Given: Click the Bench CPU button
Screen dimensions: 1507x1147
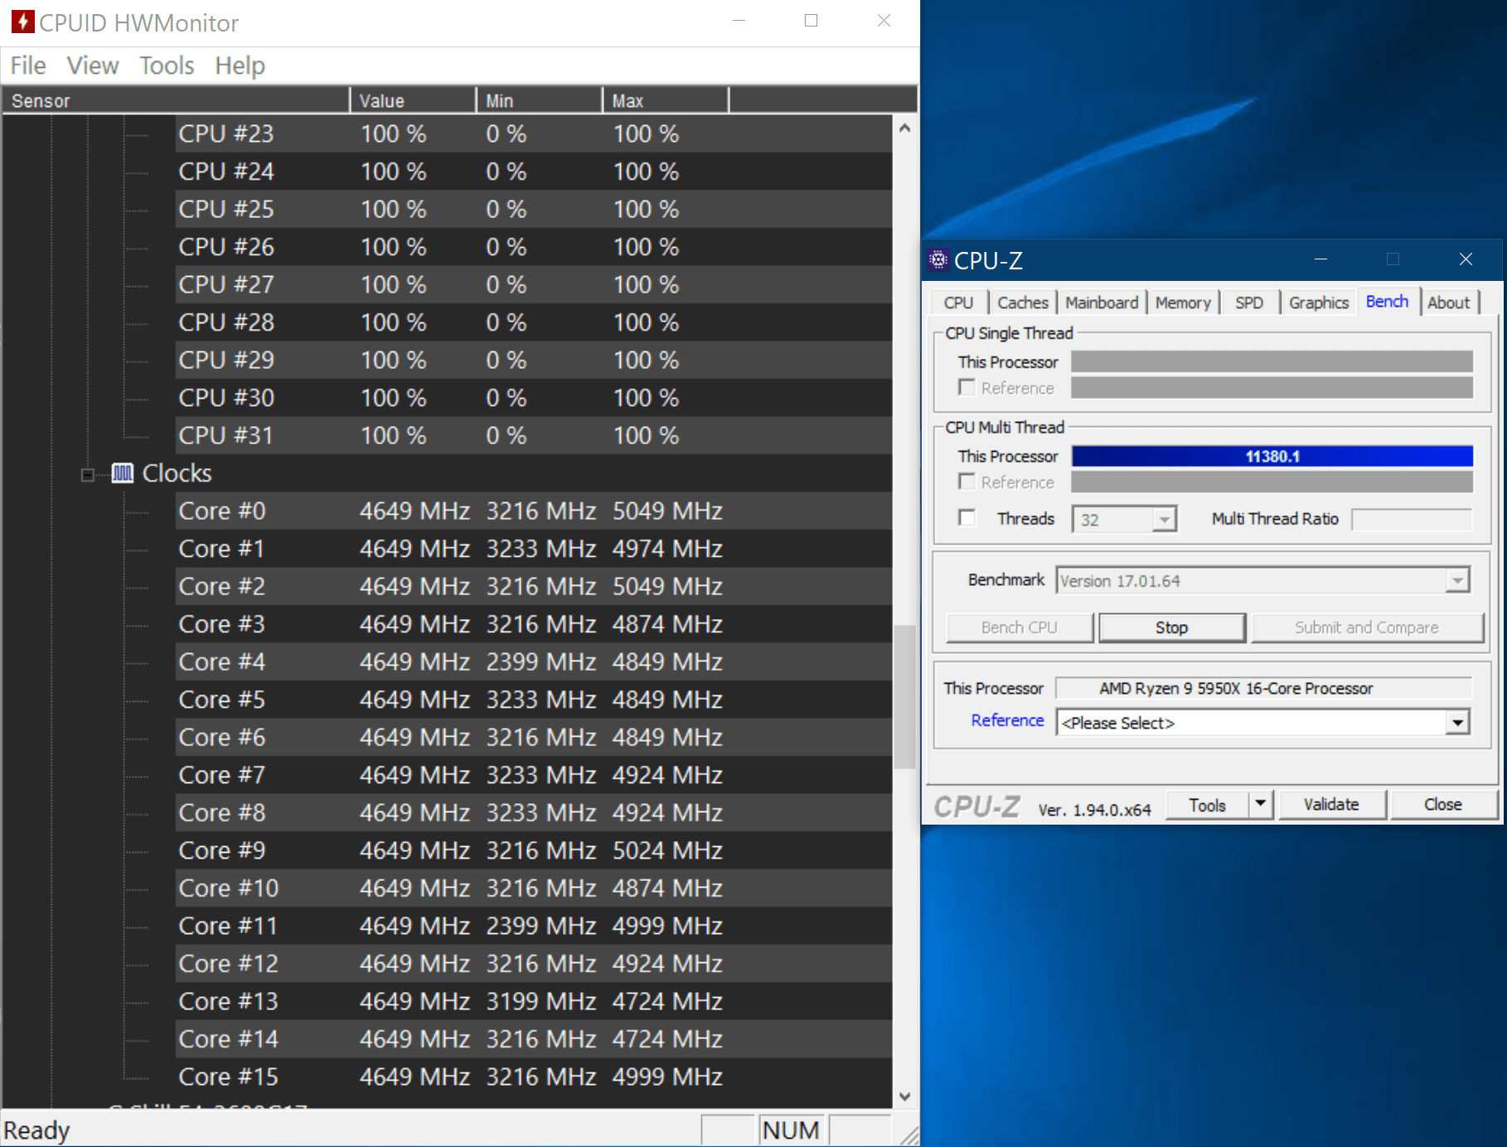Looking at the screenshot, I should pos(1019,627).
